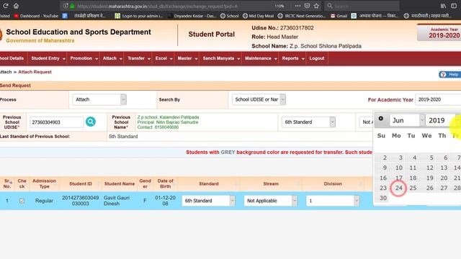Bookmark this page with the star icon

click(x=316, y=6)
